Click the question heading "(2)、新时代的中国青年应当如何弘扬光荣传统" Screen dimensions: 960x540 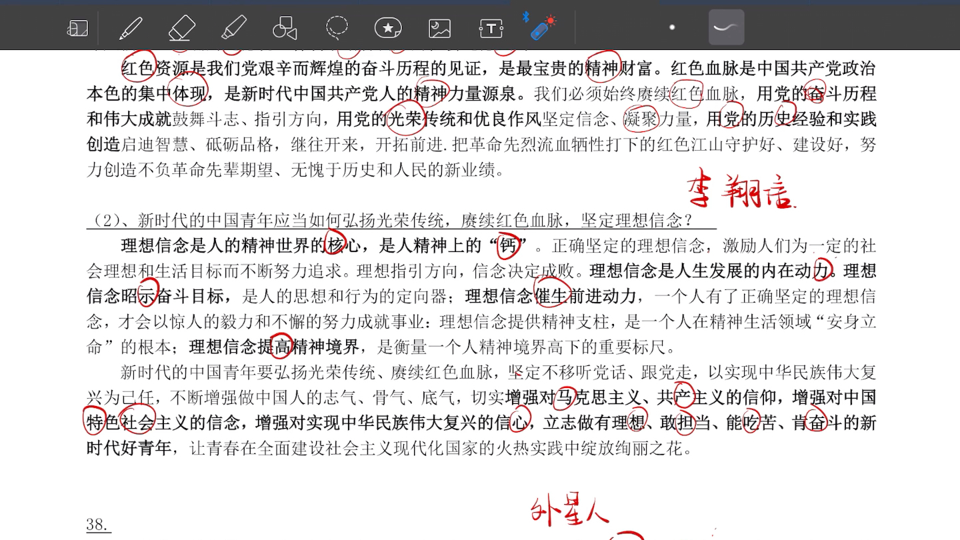coord(266,220)
